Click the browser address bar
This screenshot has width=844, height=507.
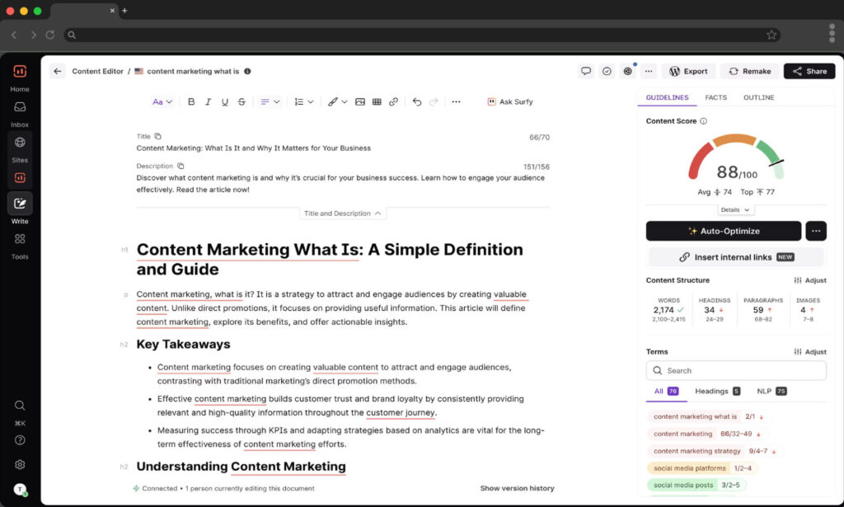[421, 35]
